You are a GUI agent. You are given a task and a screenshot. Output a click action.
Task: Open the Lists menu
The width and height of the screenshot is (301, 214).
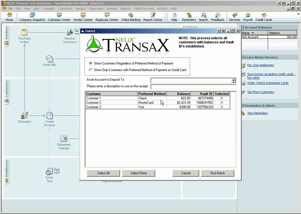coord(36,8)
